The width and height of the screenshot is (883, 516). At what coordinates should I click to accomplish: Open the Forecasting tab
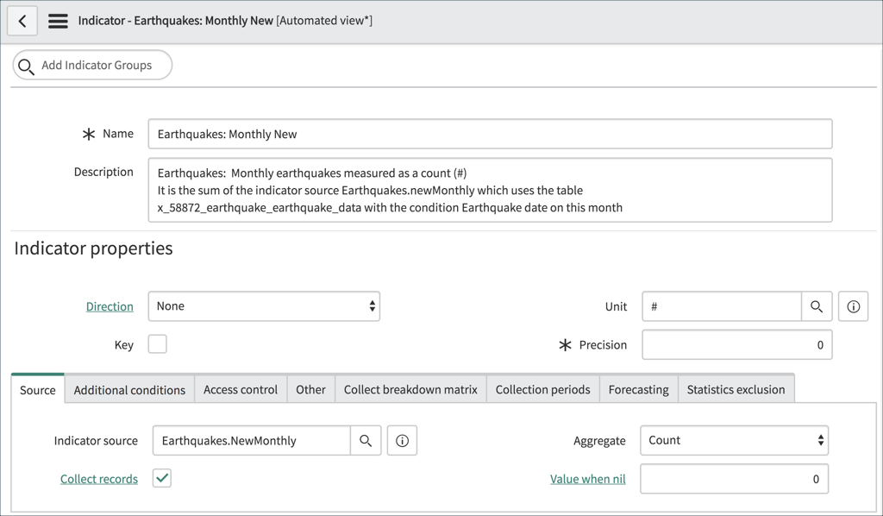pyautogui.click(x=638, y=389)
